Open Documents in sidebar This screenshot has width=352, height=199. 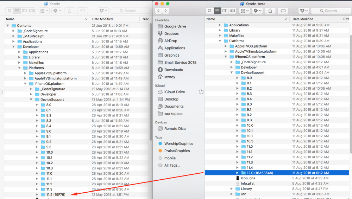tap(171, 106)
